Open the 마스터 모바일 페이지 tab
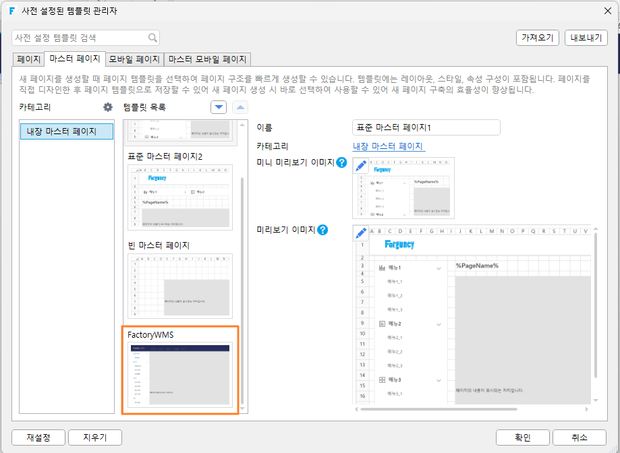620x453 pixels. click(207, 59)
